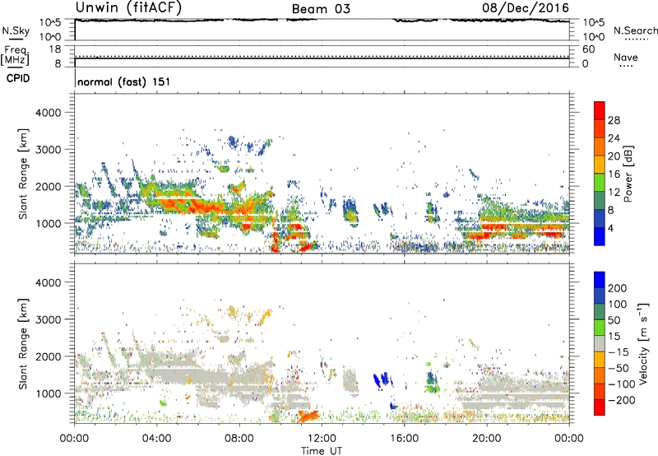
Task: Click the 'normal (fast) 151' mode text
Action: pos(124,81)
